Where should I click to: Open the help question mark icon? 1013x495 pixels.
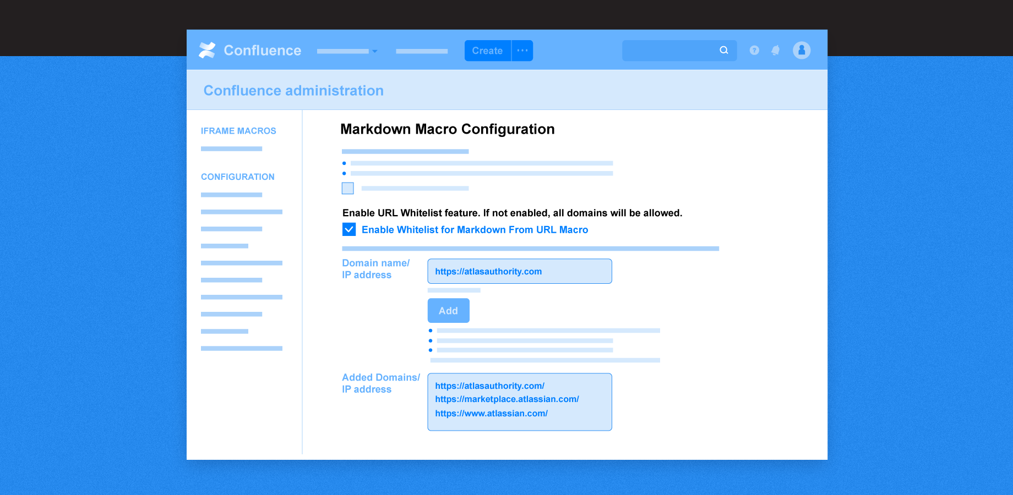(754, 50)
